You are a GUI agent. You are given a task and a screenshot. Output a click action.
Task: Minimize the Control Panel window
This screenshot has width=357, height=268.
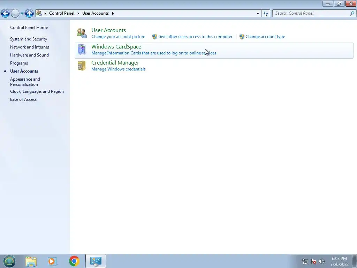coord(328,3)
